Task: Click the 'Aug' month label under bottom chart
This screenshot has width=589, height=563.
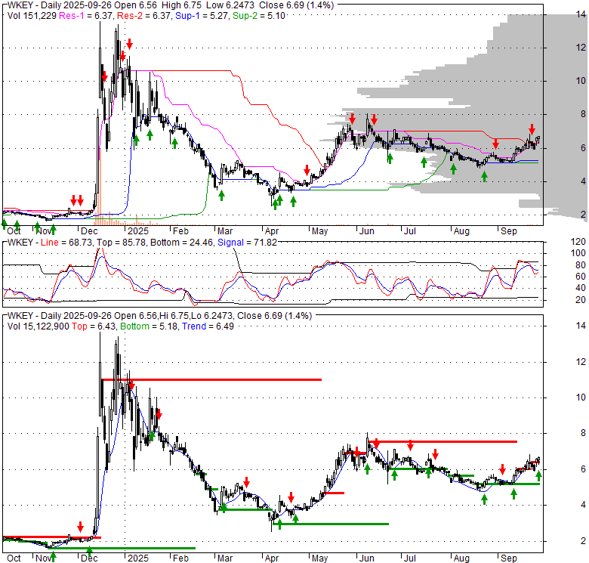Action: click(x=461, y=558)
